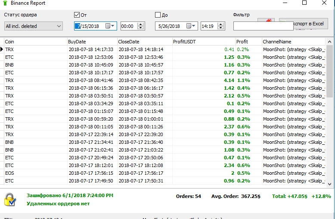Toggle the От checkbox
This screenshot has width=335, height=219.
(x=77, y=15)
